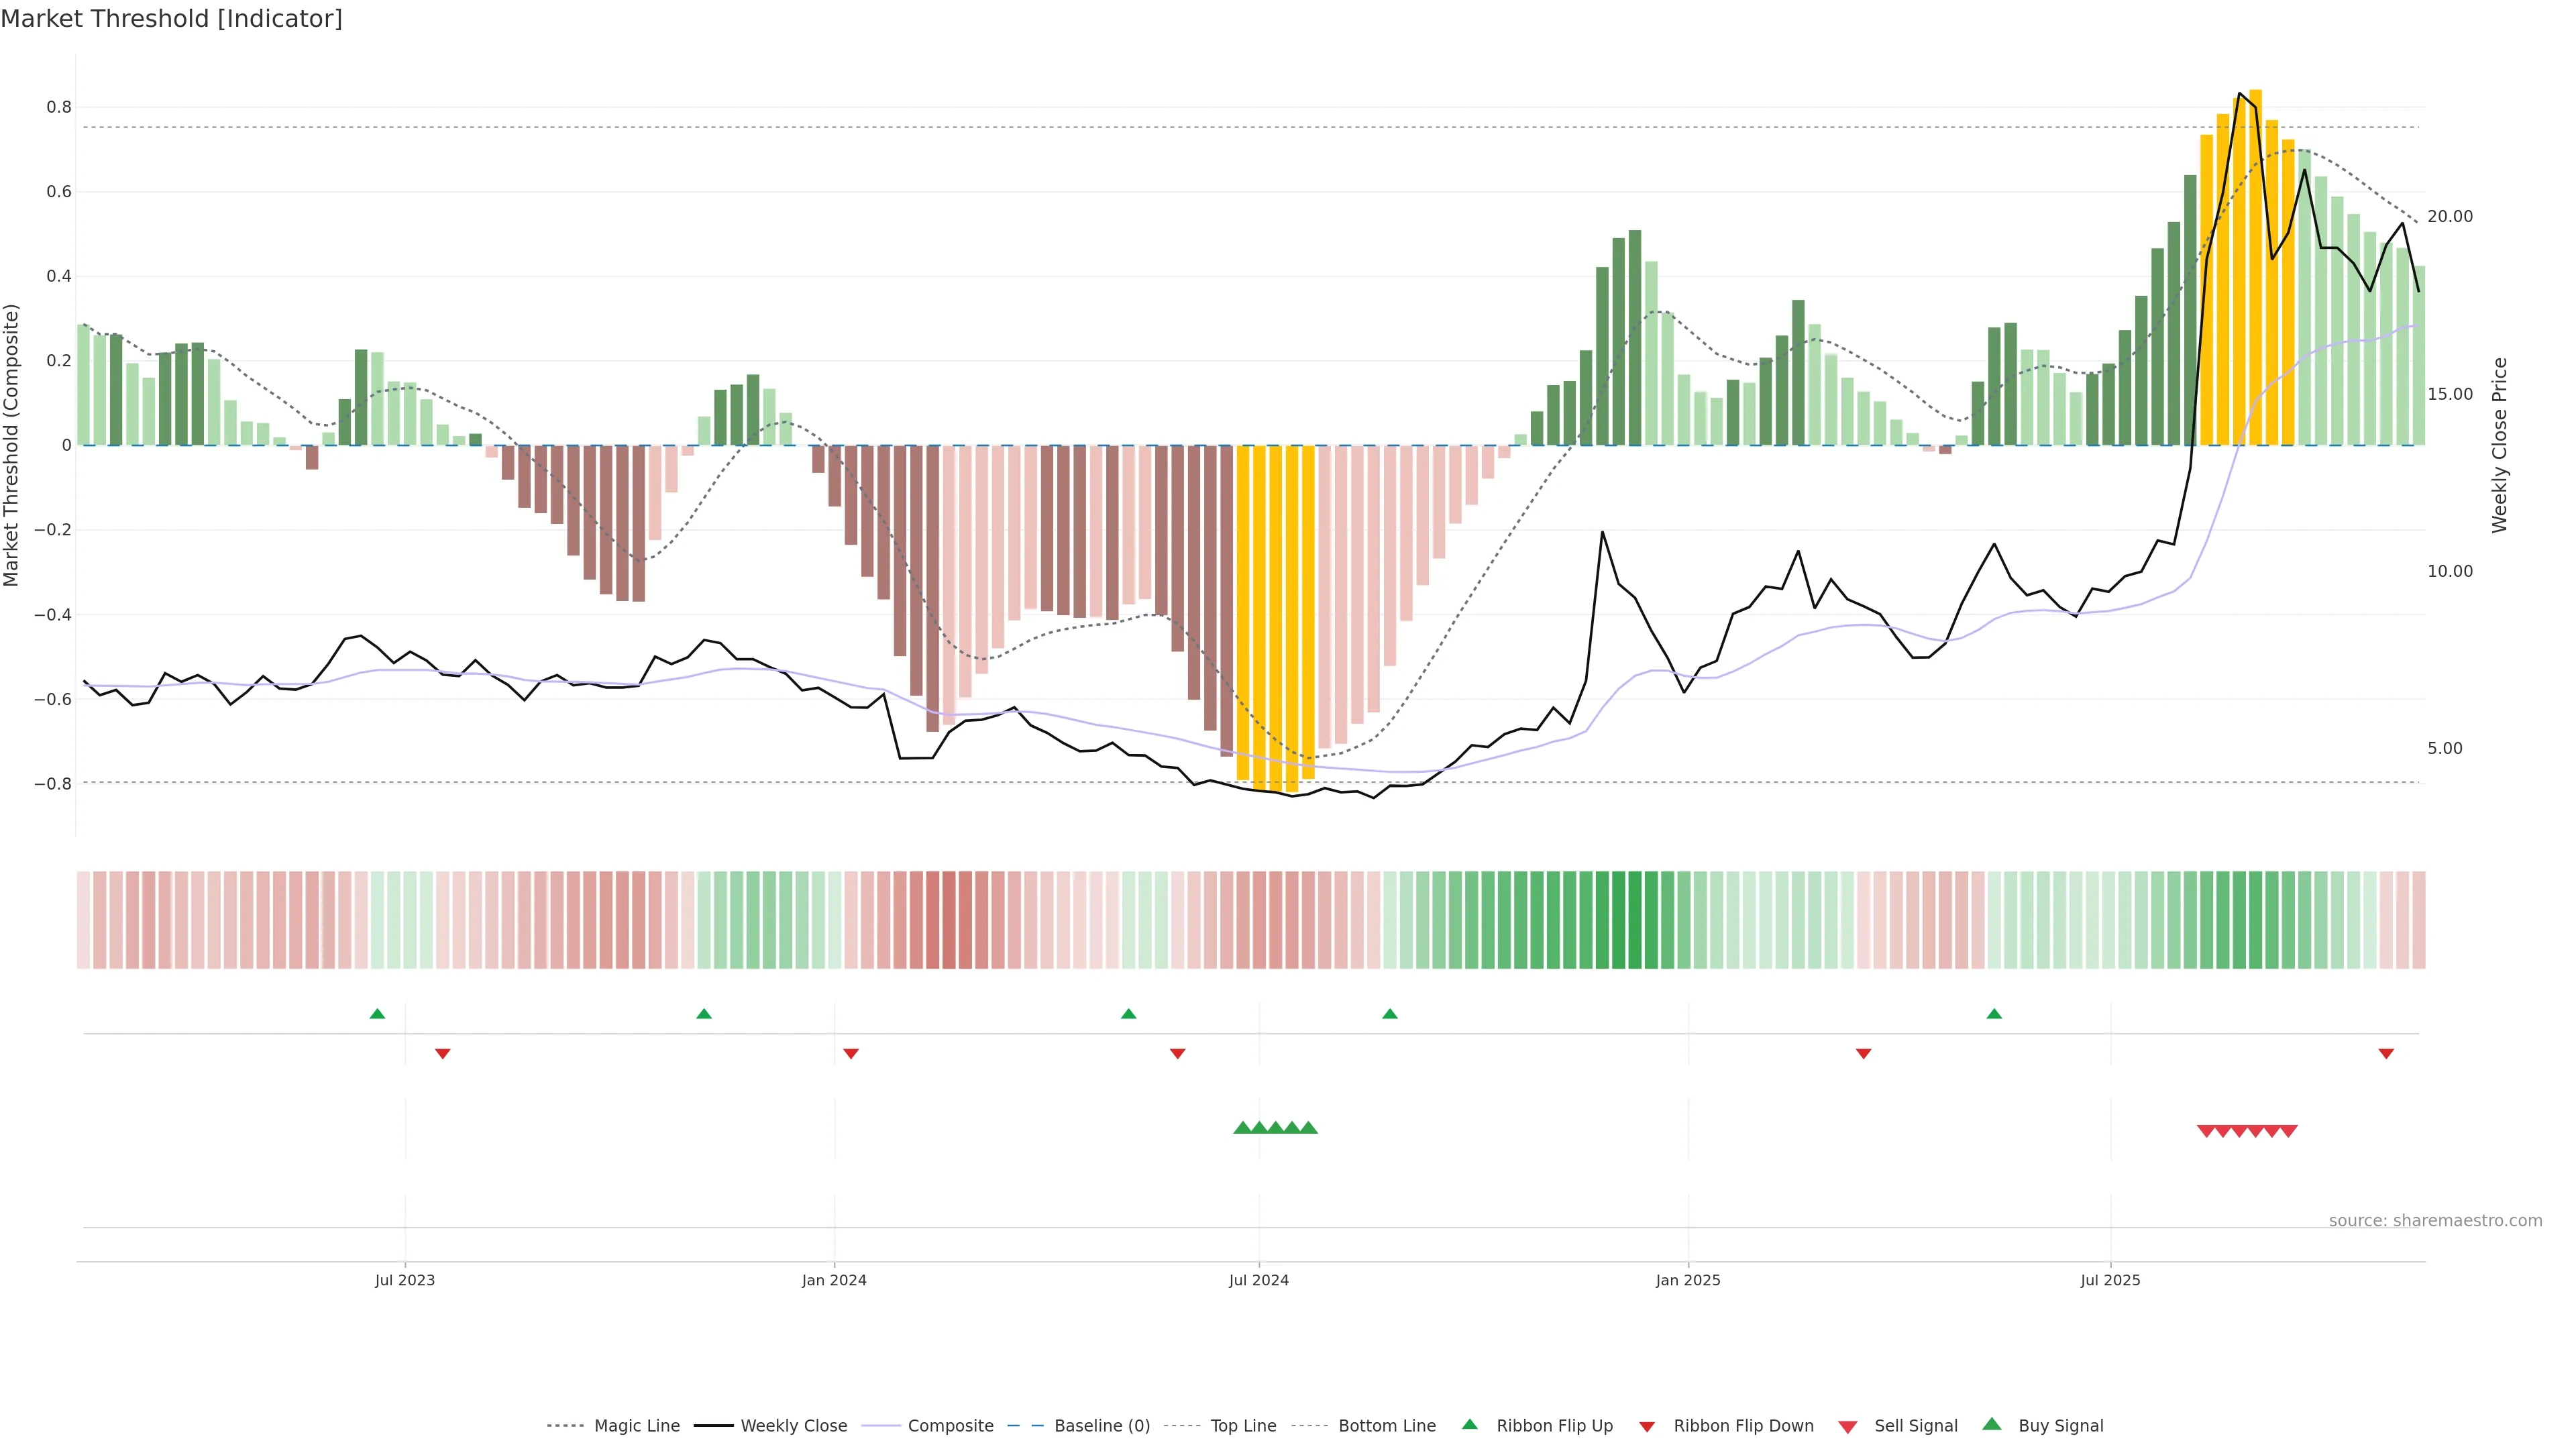Click the Sell Signal legend icon
This screenshot has width=2576, height=1449.
coord(1847,1427)
